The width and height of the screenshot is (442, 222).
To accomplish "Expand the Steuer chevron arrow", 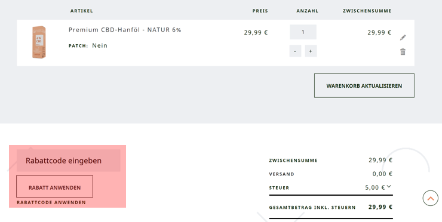I will pyautogui.click(x=389, y=186).
